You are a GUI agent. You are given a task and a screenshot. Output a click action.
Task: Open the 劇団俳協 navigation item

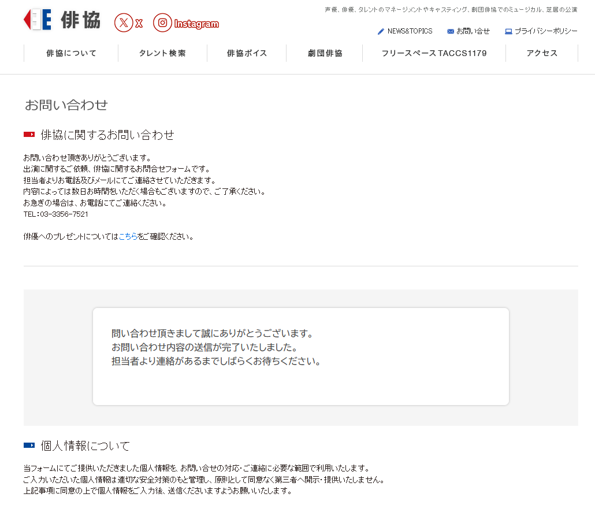pos(325,53)
